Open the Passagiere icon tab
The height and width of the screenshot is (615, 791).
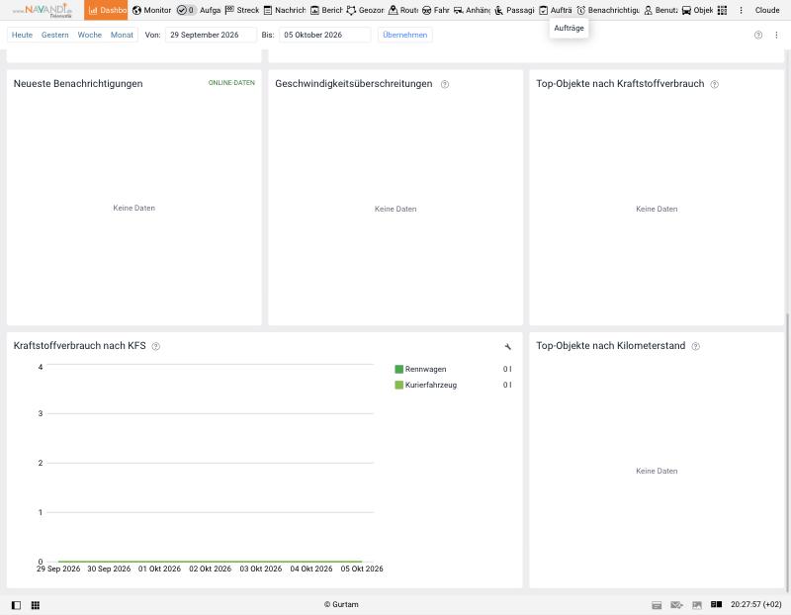514,10
